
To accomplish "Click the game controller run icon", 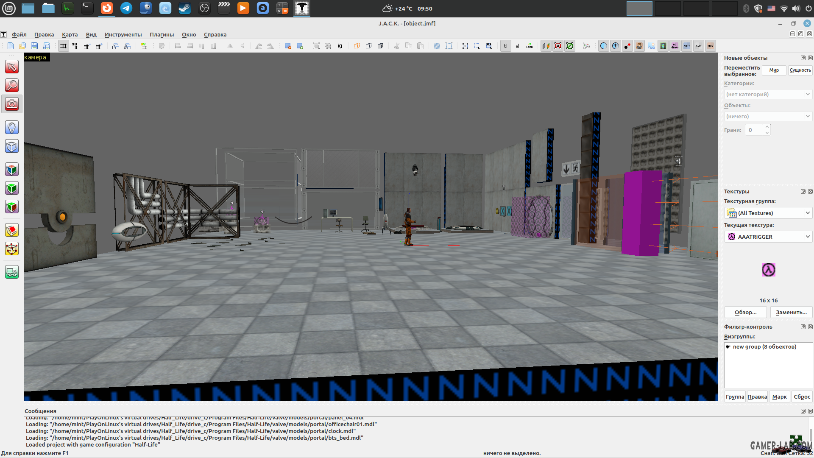I will 586,46.
